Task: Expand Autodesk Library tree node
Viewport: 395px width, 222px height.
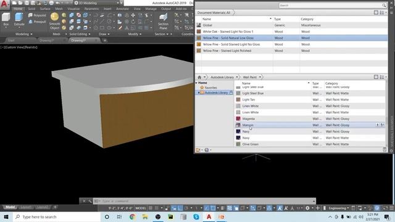Action: click(x=199, y=92)
